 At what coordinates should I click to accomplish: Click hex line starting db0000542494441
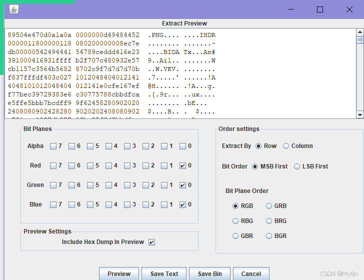point(73,52)
